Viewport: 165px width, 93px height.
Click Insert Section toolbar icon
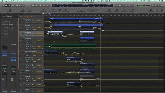[124, 10]
